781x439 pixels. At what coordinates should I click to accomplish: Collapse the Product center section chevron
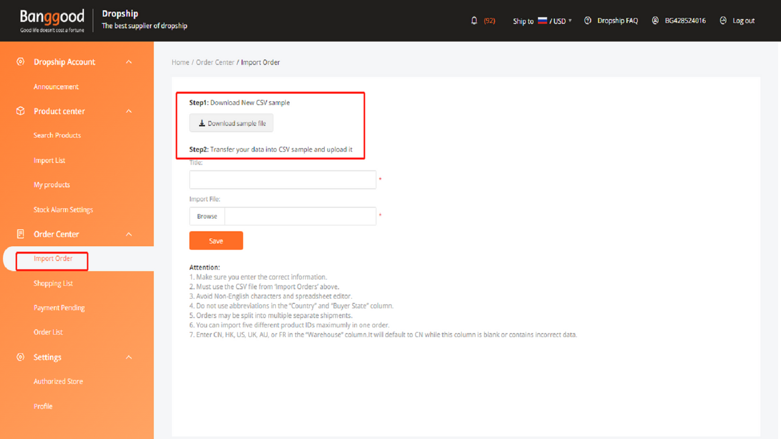click(x=129, y=111)
